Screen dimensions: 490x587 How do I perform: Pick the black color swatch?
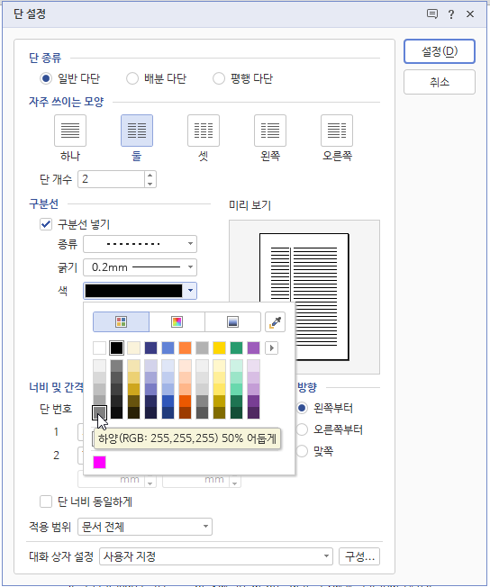[116, 348]
